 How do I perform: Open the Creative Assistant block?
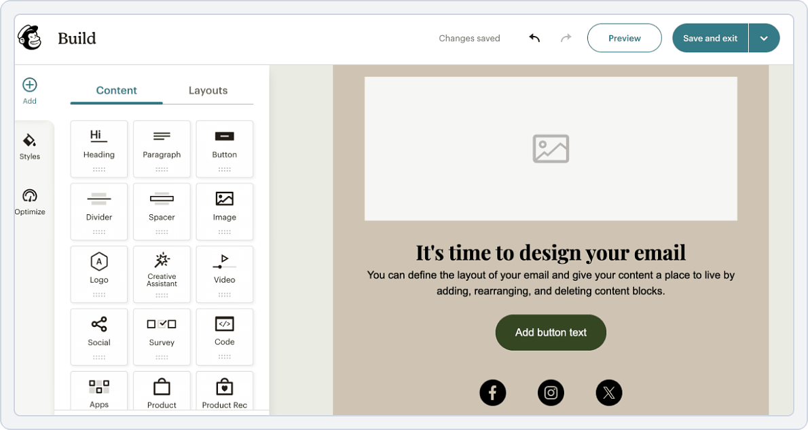coord(162,274)
